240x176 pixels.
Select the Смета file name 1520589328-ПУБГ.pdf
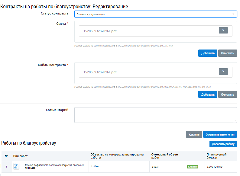tap(100, 31)
